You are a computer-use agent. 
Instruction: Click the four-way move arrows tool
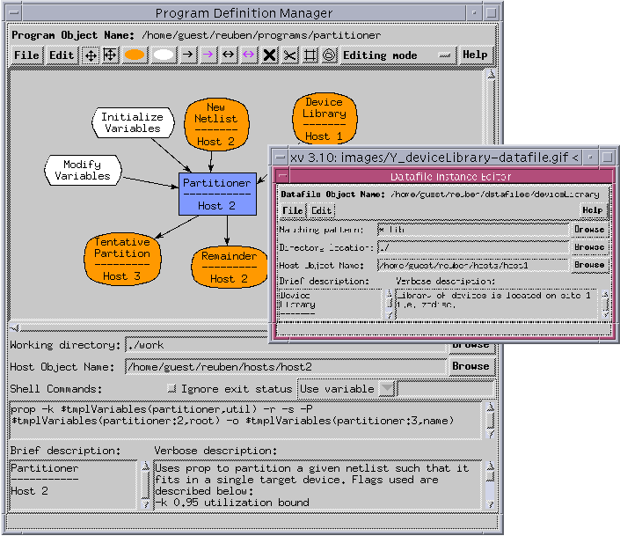91,55
